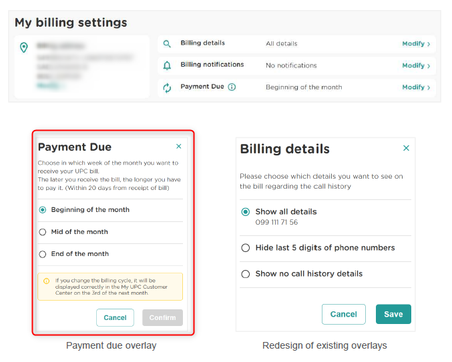Click the Billing details magnifier icon
This screenshot has height=362, width=452.
(x=167, y=44)
